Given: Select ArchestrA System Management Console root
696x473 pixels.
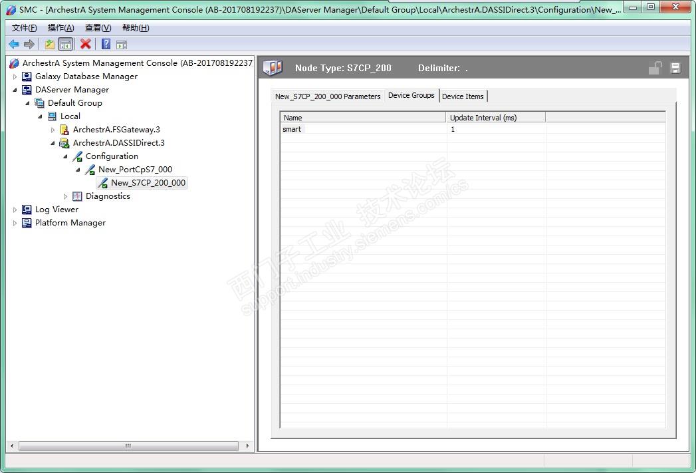Looking at the screenshot, I should (138, 63).
